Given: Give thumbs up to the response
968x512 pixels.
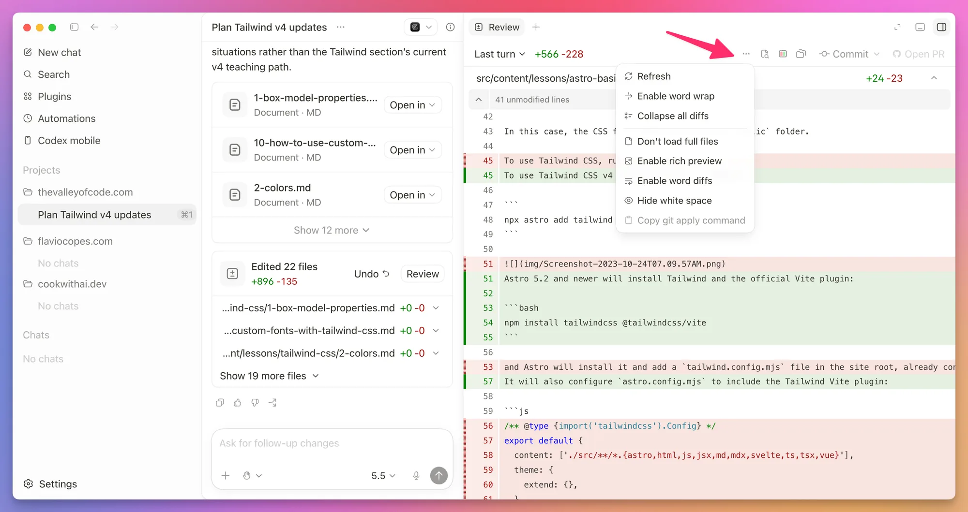Looking at the screenshot, I should (237, 403).
